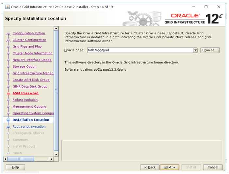The width and height of the screenshot is (229, 174).
Task: Click the step list horizontal scroll left arrow
Action: pyautogui.click(x=6, y=159)
